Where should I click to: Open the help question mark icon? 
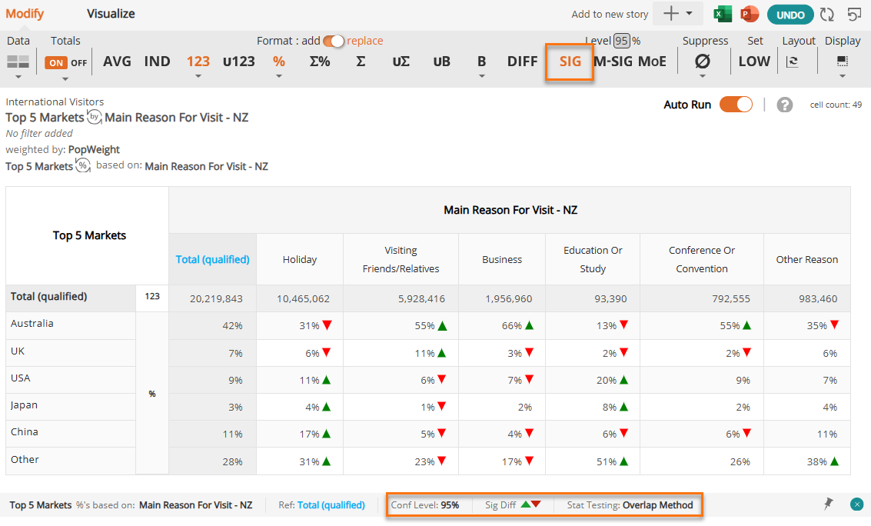click(x=784, y=105)
